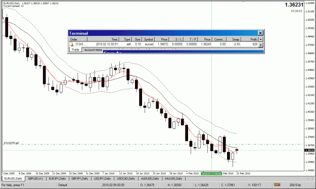Click the Terminal list scroll-down arrow
The image size is (316, 189).
[x=260, y=45]
